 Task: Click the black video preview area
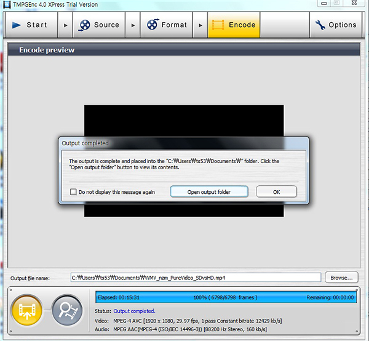(x=184, y=120)
